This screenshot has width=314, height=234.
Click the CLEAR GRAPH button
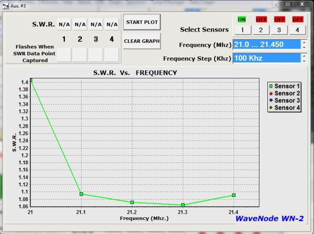point(142,41)
